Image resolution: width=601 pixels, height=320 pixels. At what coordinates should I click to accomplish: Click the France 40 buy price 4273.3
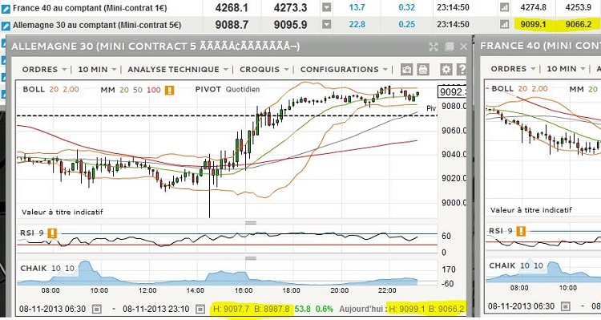tap(290, 7)
